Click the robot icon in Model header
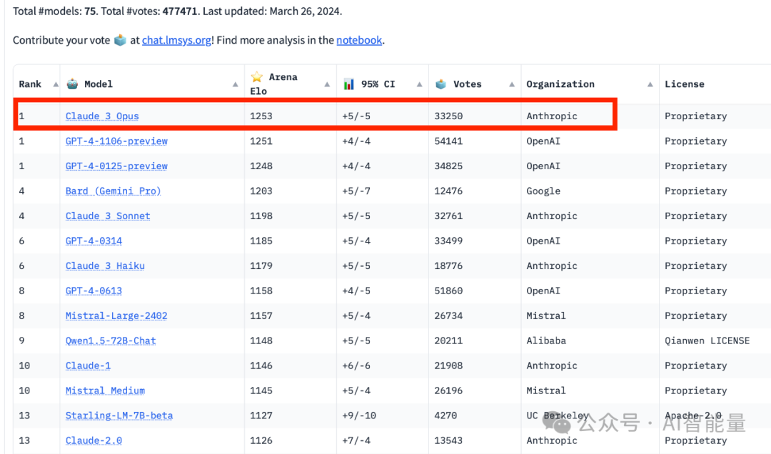This screenshot has height=454, width=771. (x=72, y=84)
